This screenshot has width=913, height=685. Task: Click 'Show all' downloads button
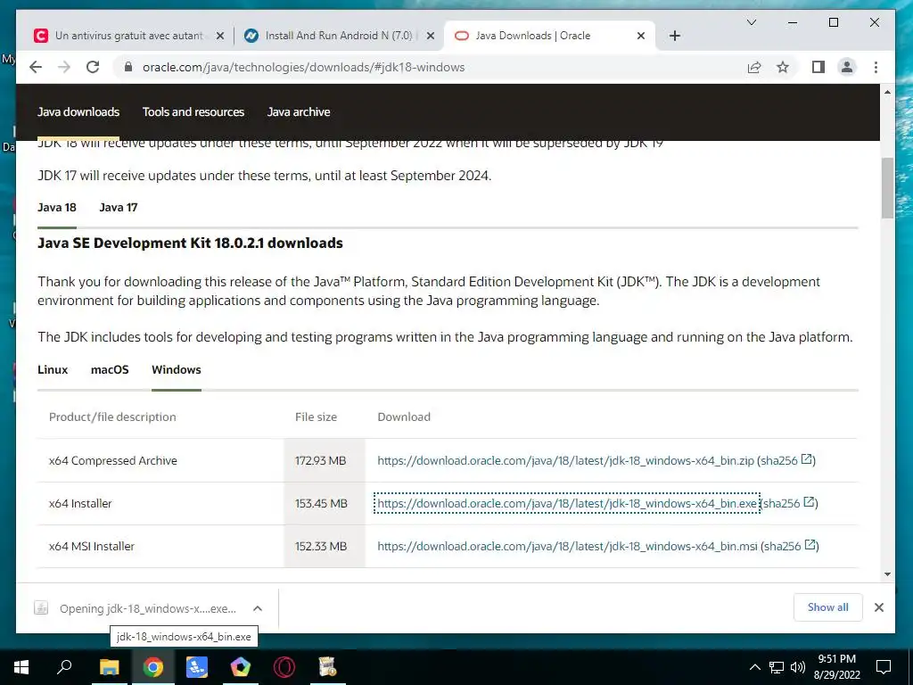[827, 607]
